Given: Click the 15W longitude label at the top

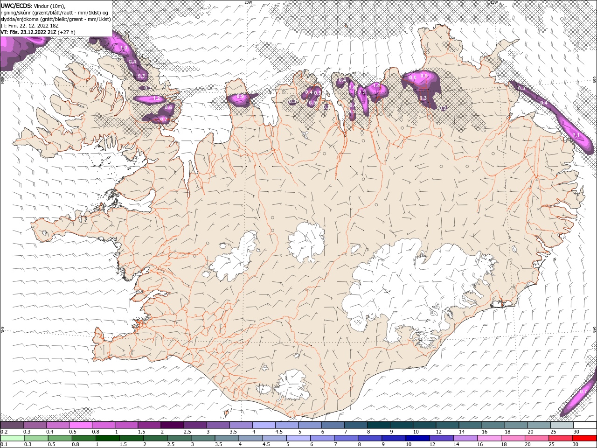Looking at the screenshot, I should [x=494, y=2].
